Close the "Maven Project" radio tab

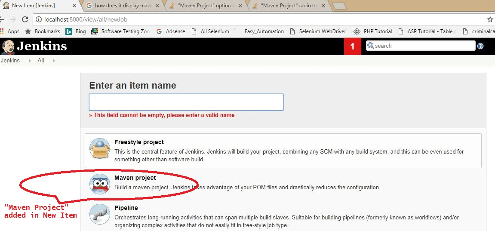click(323, 6)
